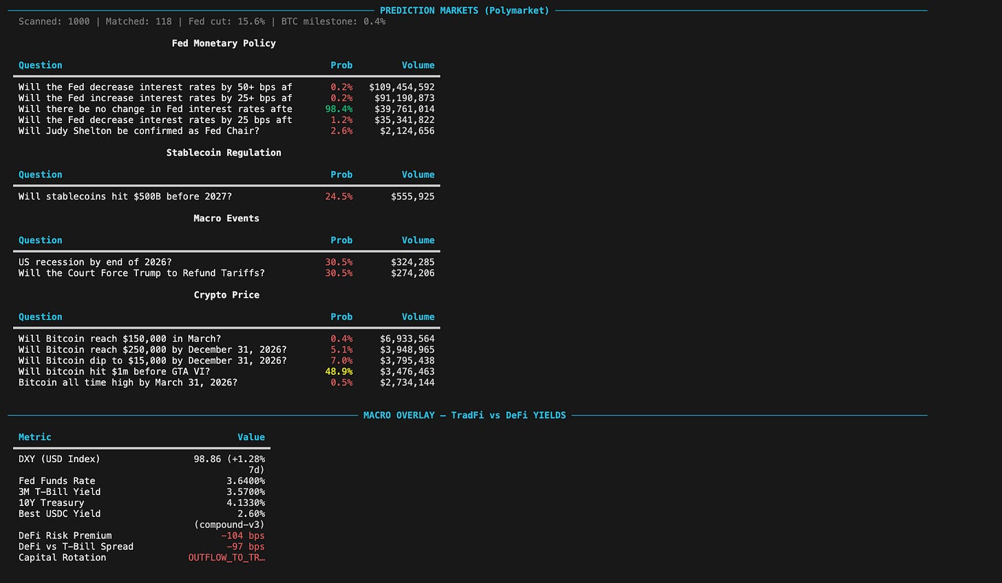Click the $3,476,463 volume value
Screen dimensions: 1002x583
(x=407, y=372)
